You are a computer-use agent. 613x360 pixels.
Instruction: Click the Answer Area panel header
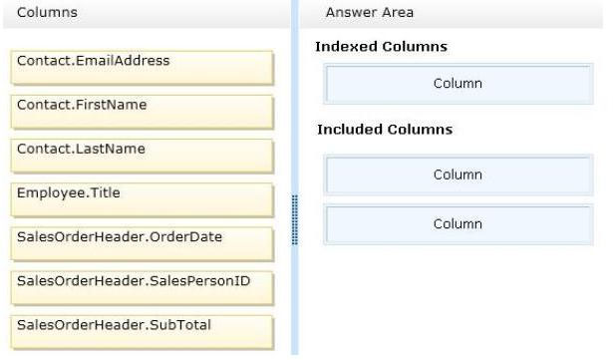pos(452,13)
